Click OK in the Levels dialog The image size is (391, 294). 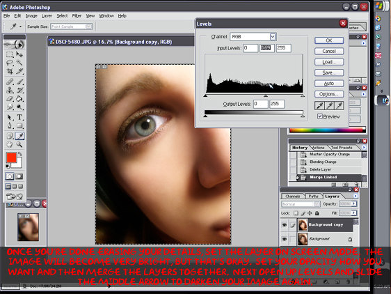point(329,40)
